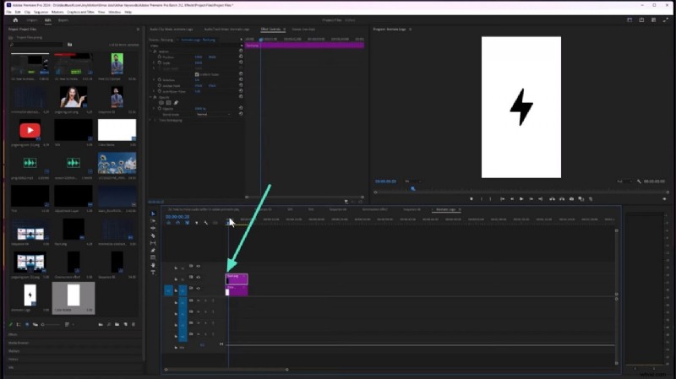This screenshot has height=379, width=676.
Task: Select the Type tool
Action: (153, 272)
